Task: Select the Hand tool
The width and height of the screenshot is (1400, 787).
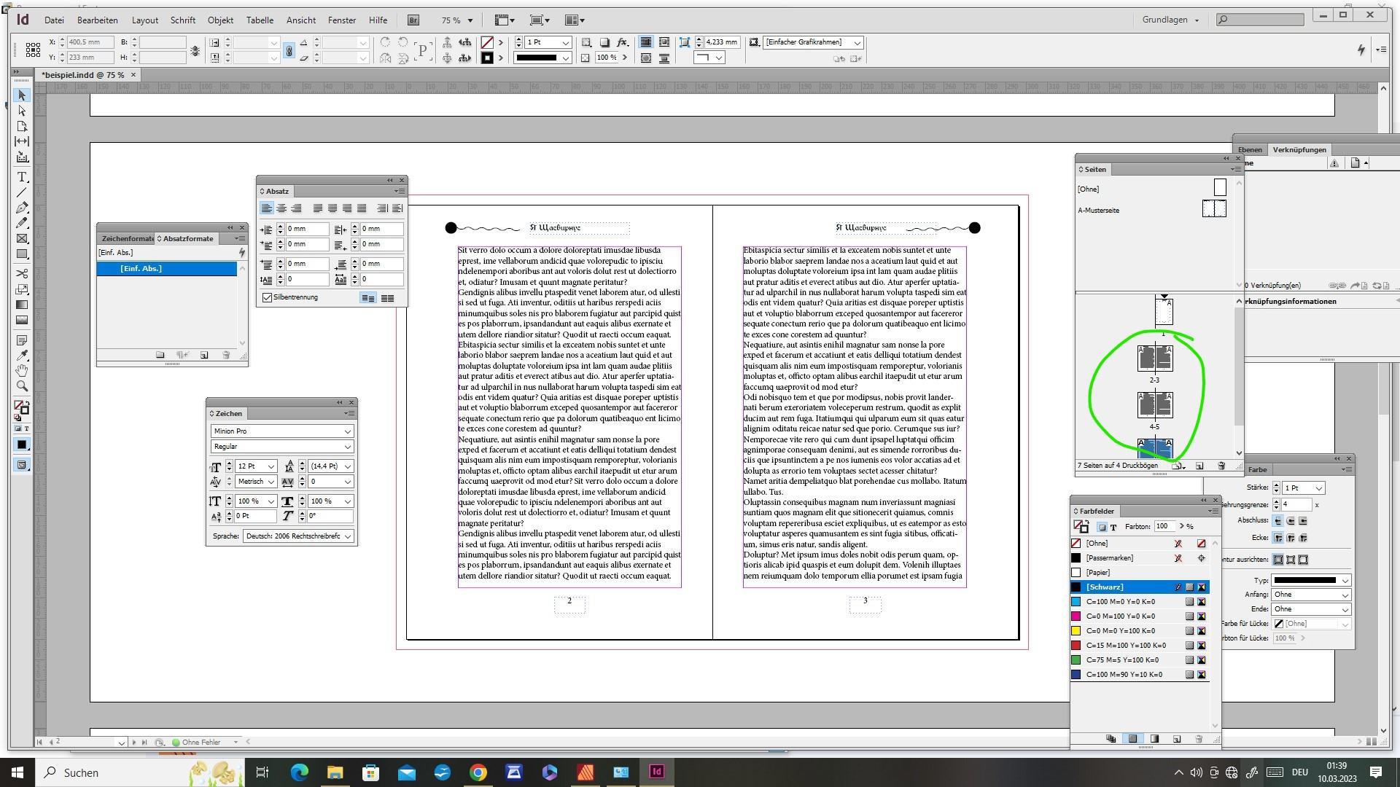Action: (x=22, y=371)
